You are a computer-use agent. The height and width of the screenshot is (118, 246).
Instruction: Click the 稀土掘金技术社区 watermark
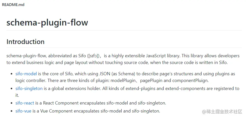pos(222,112)
